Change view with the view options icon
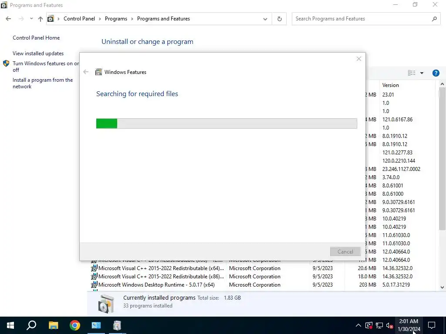Screen dimensions: 446x334 (411, 73)
